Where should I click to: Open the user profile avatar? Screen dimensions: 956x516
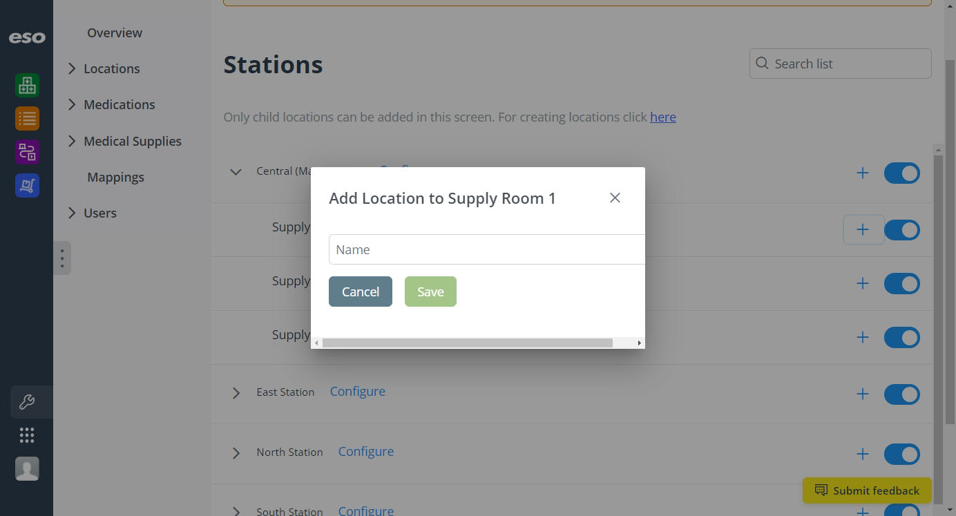pos(27,468)
